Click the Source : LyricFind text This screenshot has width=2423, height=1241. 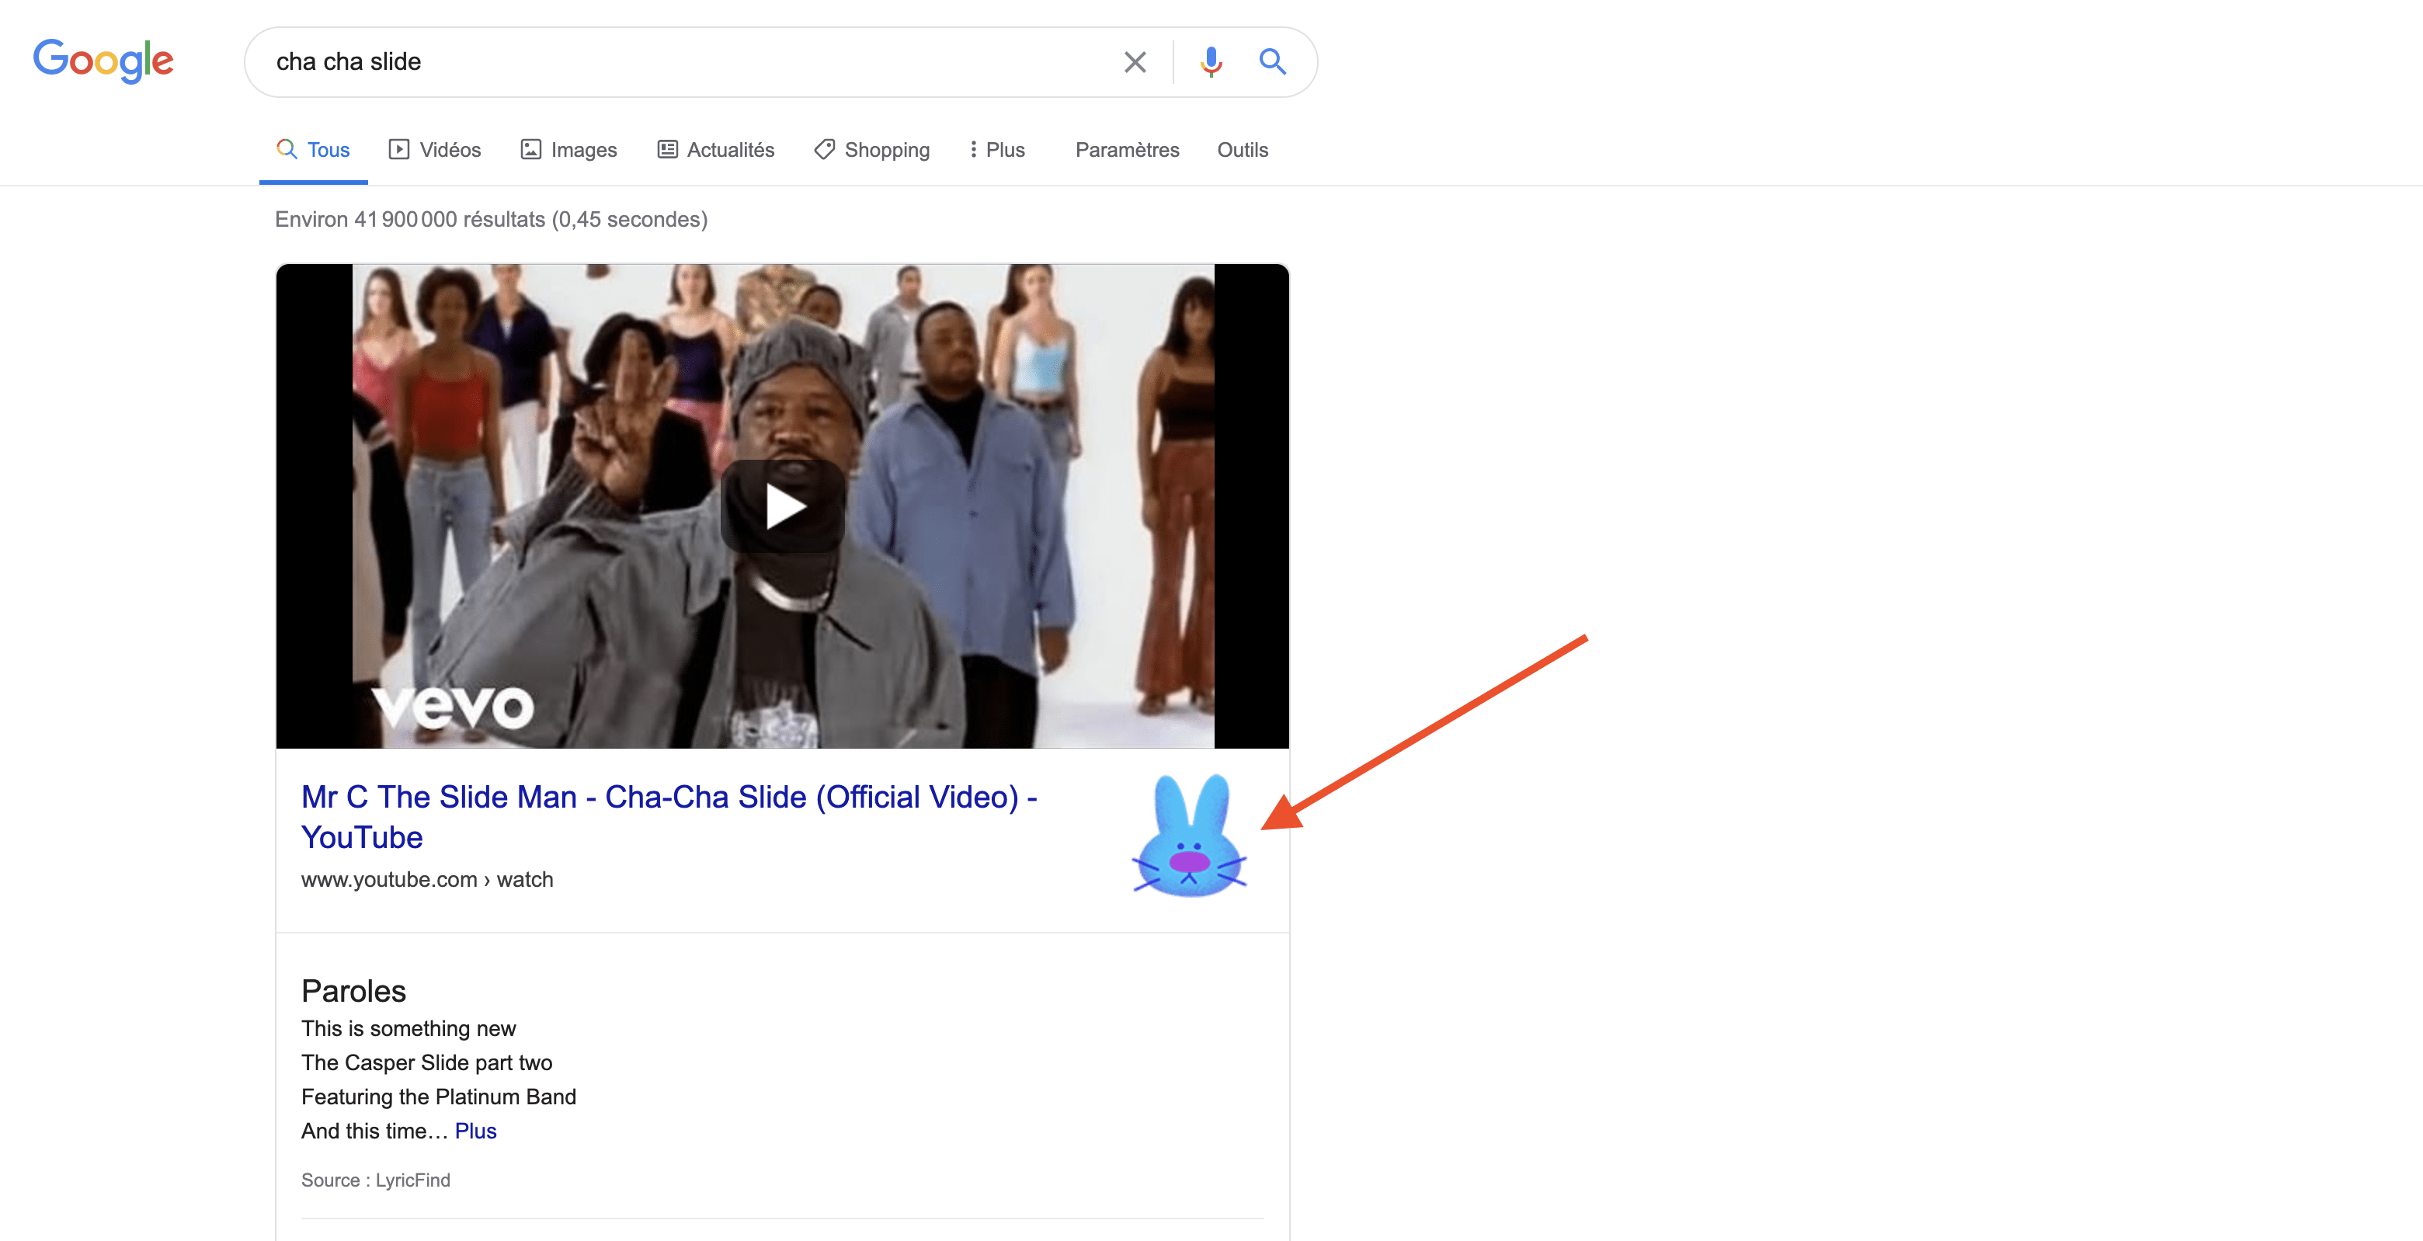click(375, 1180)
